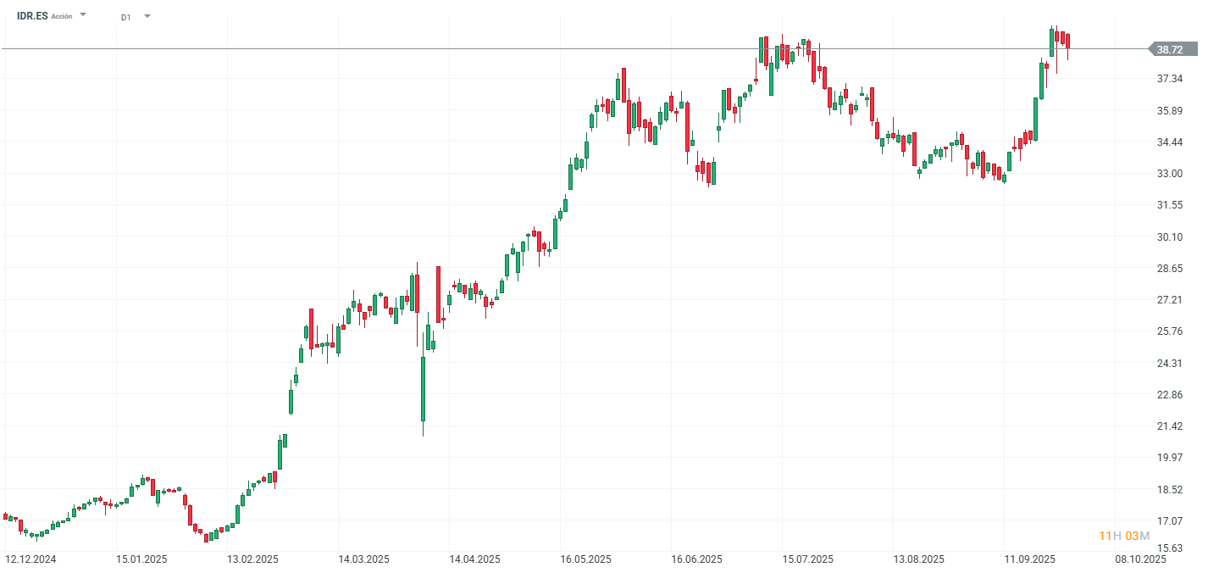The height and width of the screenshot is (573, 1208).
Task: Click the 11H 03M candle countdown timer
Action: point(1124,536)
